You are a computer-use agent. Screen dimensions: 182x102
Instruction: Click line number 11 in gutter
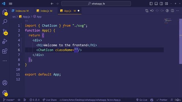(x=18, y=74)
